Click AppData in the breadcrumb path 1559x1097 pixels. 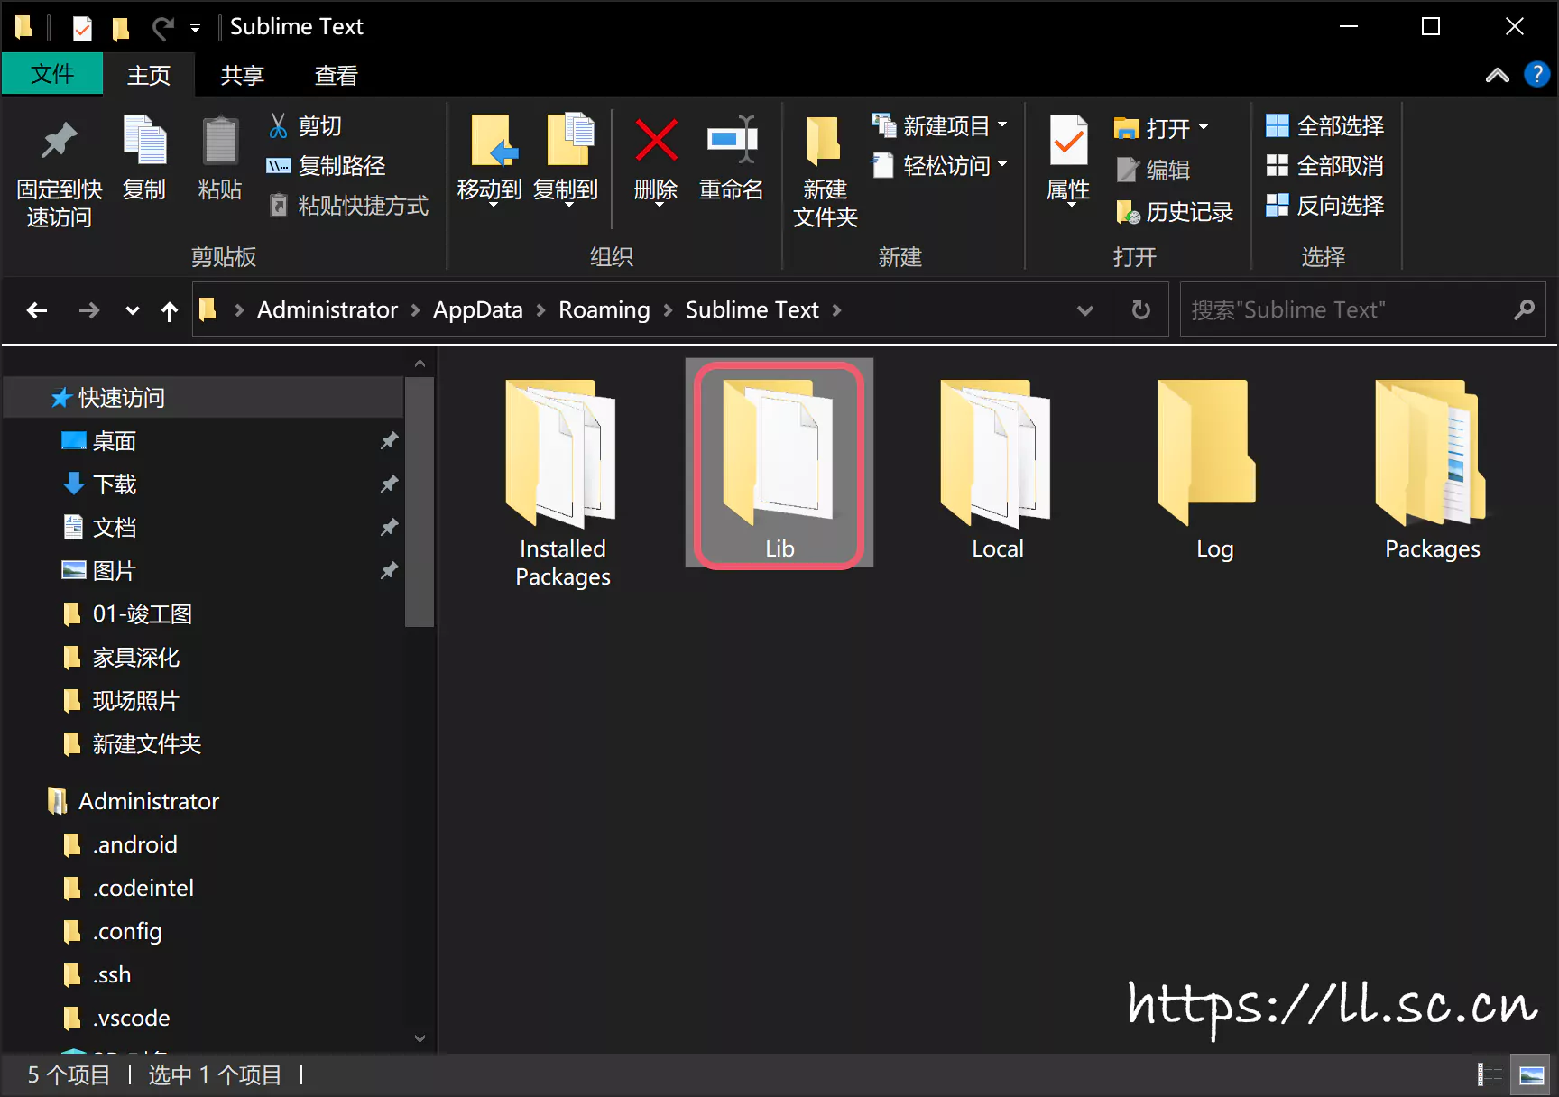[477, 310]
